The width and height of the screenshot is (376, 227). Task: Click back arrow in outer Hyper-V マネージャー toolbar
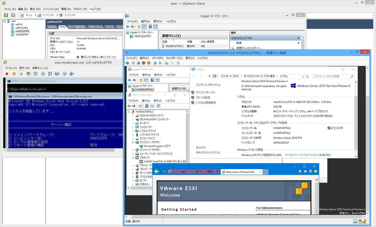(127, 26)
